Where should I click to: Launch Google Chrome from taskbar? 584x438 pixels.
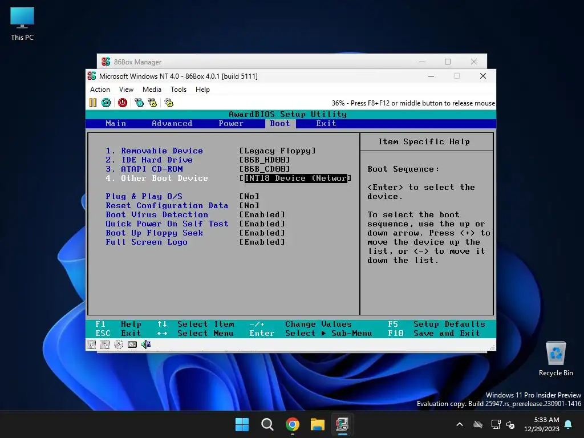click(x=293, y=424)
